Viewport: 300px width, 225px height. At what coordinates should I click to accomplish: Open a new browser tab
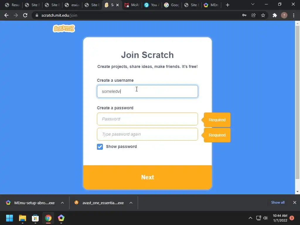(x=227, y=5)
